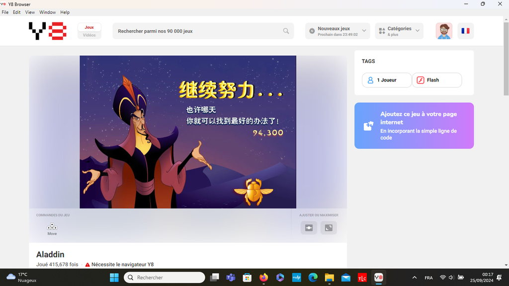Open the Help menu
The height and width of the screenshot is (286, 509).
point(65,12)
